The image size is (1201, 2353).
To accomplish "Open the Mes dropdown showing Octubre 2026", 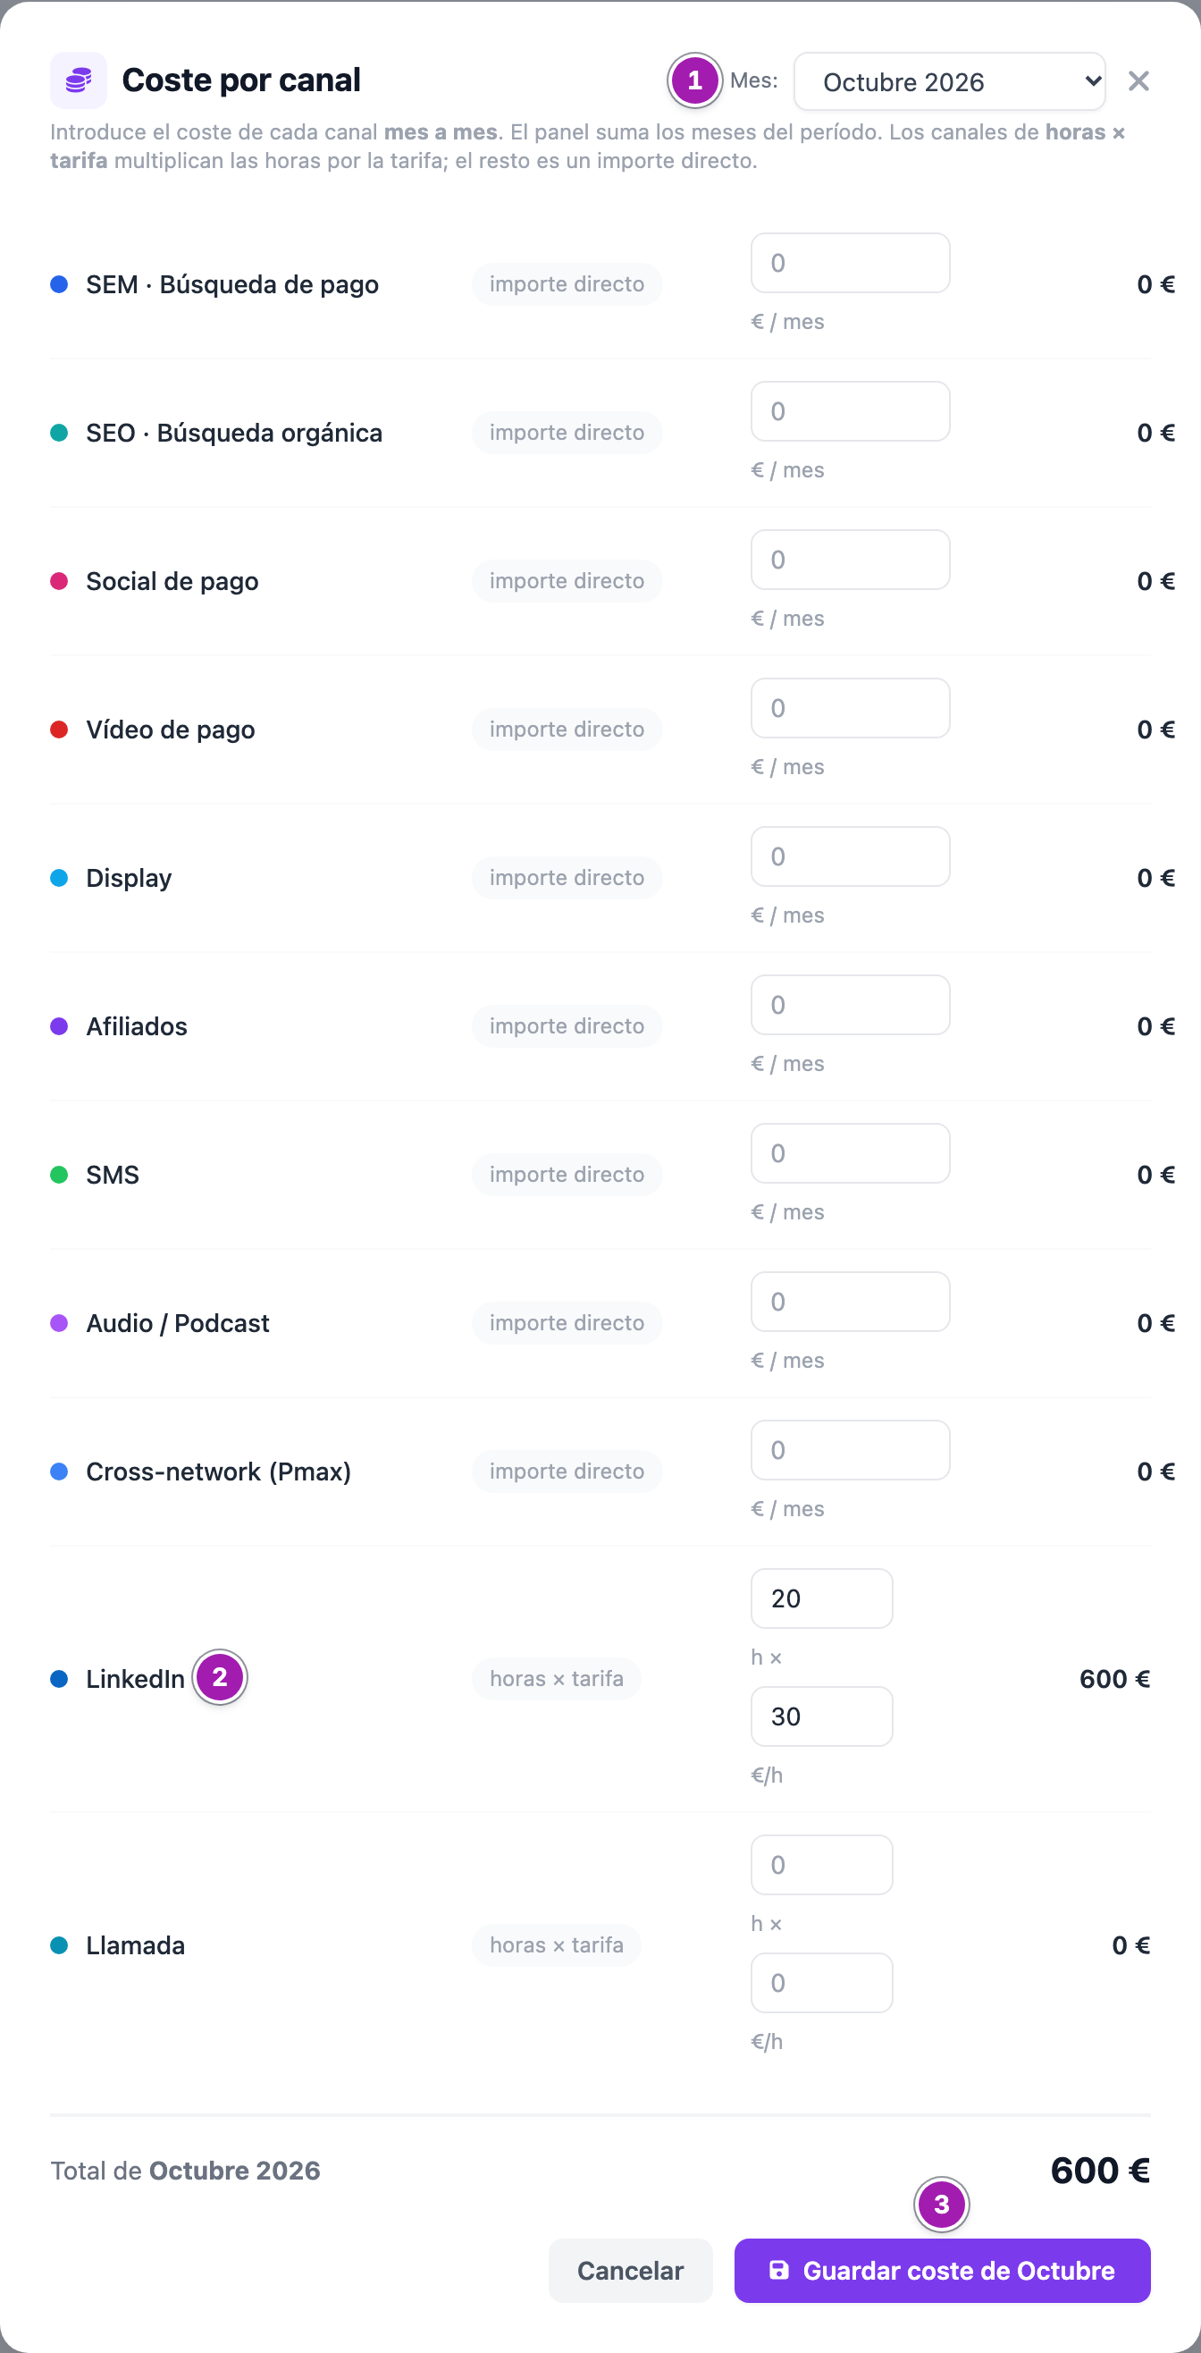I will (x=950, y=81).
